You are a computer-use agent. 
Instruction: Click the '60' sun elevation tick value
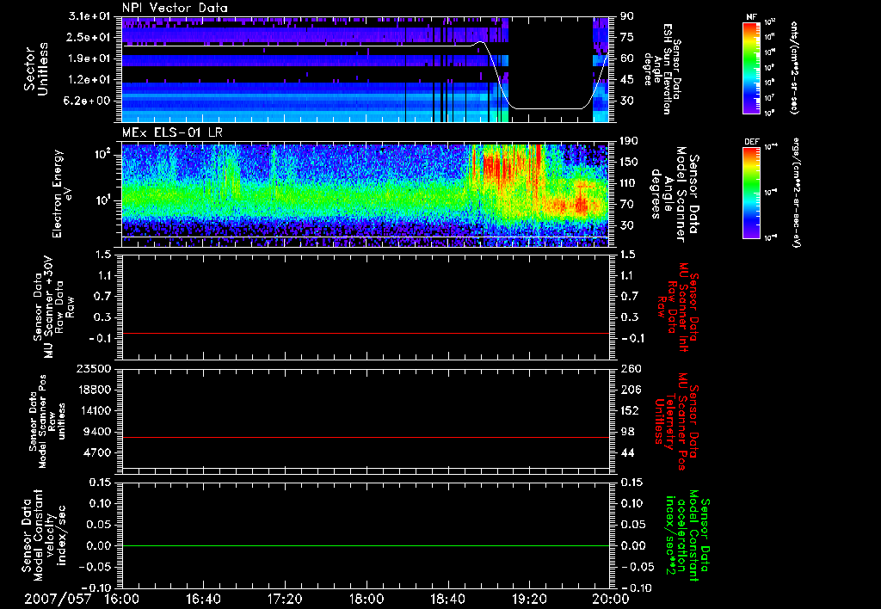tap(626, 58)
